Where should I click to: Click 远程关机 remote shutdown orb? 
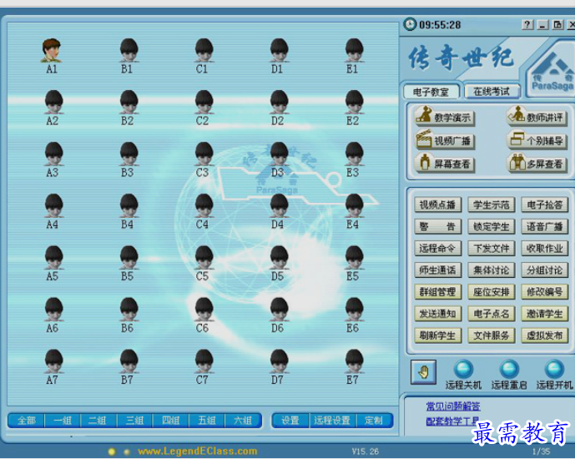click(463, 369)
